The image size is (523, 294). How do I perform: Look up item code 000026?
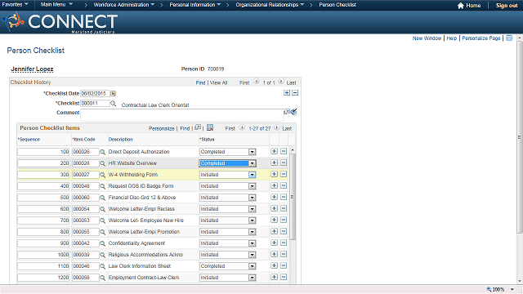103,152
